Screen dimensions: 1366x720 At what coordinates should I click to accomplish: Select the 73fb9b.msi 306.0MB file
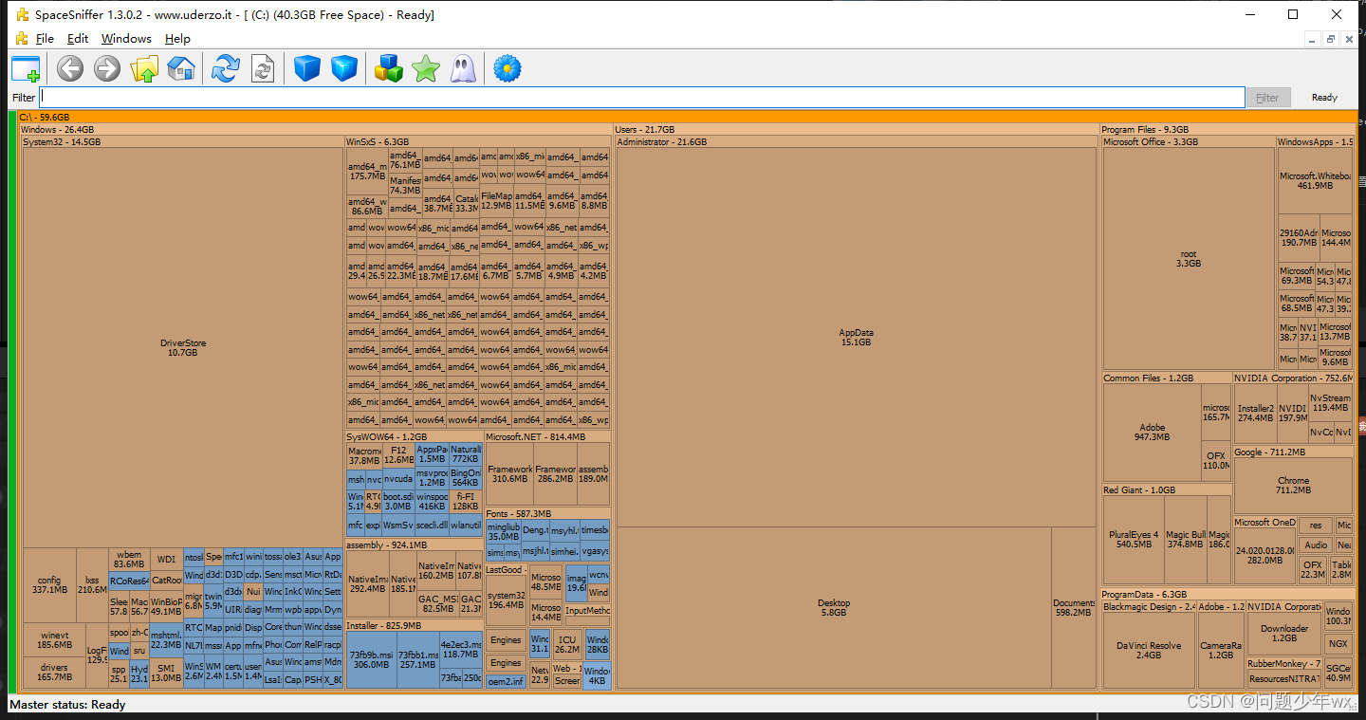tap(370, 660)
